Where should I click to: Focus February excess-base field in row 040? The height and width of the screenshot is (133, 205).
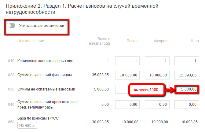point(157,105)
